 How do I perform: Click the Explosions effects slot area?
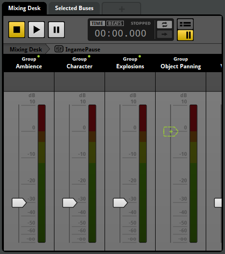click(x=130, y=82)
